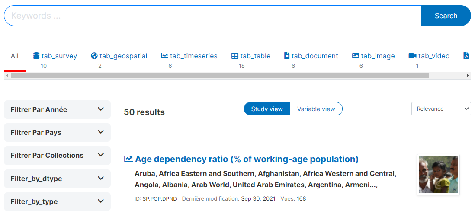Open the Relevance sort dropdown
This screenshot has height=217, width=475.
(441, 108)
